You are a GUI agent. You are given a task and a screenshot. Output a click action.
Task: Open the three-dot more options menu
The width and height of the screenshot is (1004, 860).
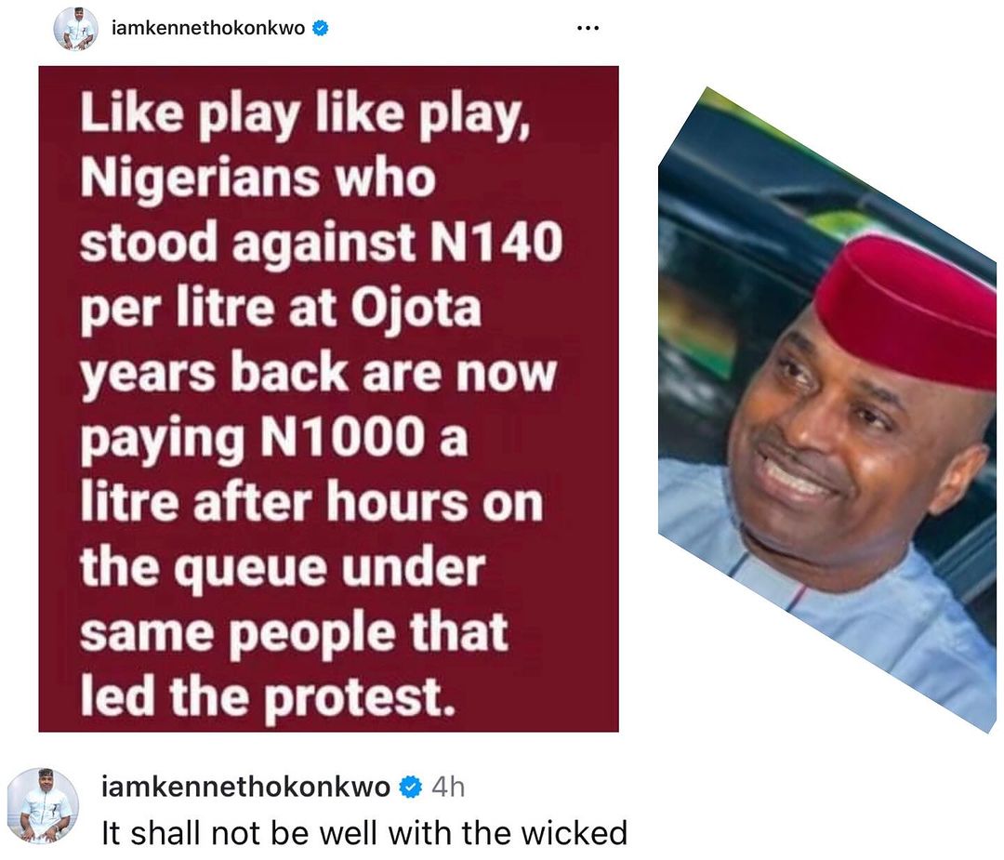588,28
